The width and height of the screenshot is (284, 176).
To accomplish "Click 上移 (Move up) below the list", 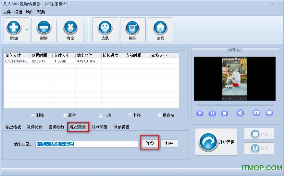I will click(x=134, y=115).
